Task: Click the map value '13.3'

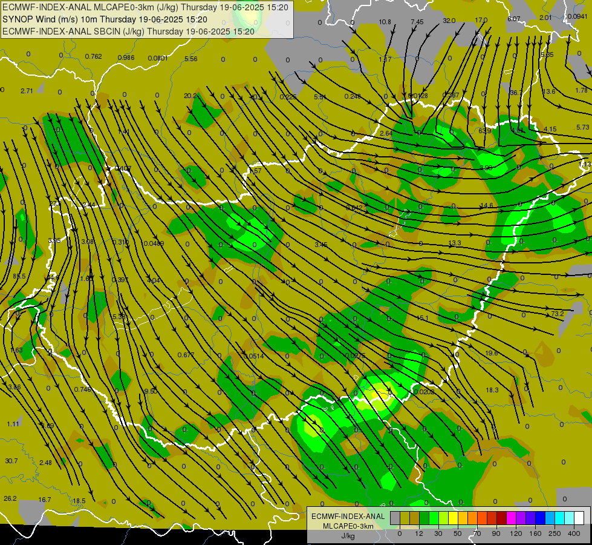Action: (455, 243)
